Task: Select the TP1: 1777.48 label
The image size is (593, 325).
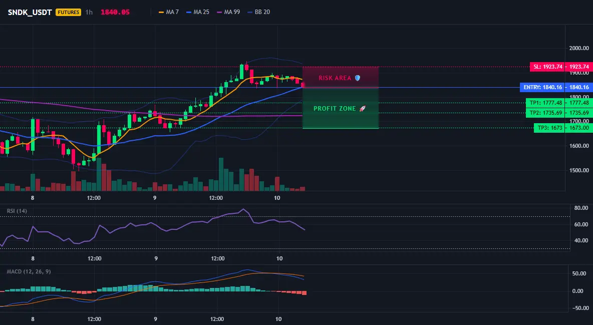Action: (x=546, y=103)
